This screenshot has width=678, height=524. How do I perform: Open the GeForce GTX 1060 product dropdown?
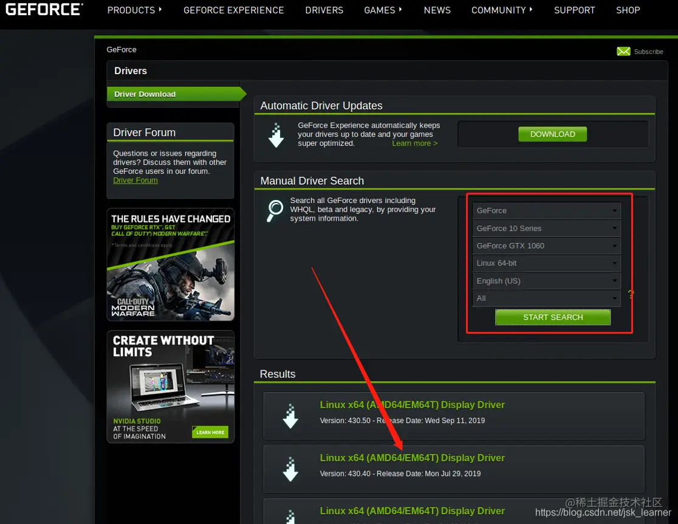546,246
